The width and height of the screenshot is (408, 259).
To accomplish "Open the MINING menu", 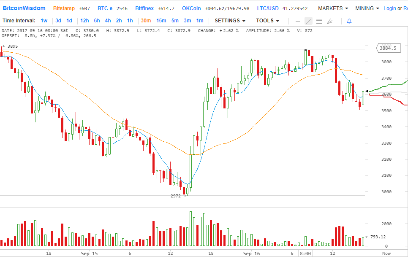I will [367, 8].
